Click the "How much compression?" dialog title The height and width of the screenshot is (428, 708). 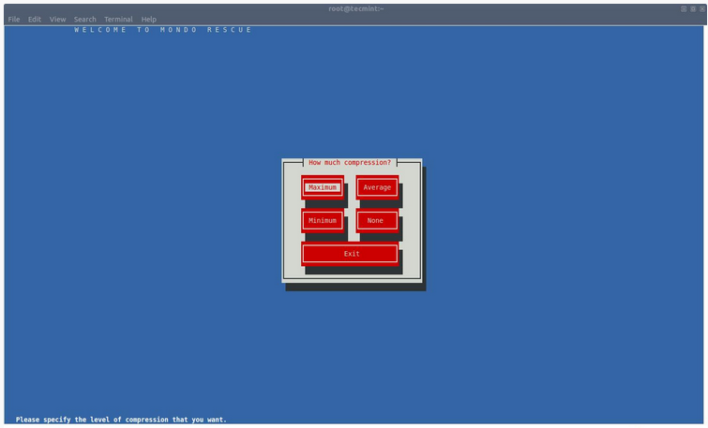(x=350, y=163)
